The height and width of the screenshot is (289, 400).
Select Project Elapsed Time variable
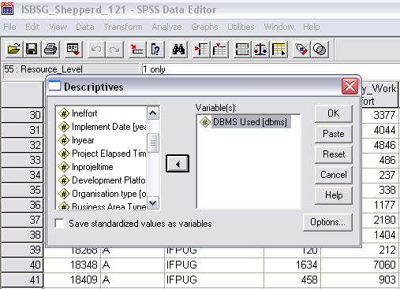[102, 154]
